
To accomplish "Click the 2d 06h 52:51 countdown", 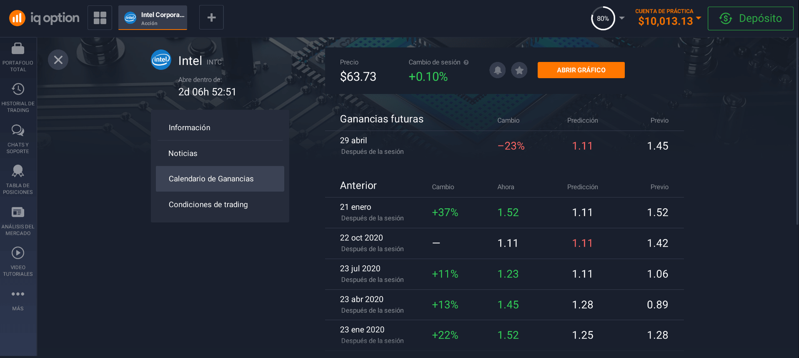I will point(207,92).
